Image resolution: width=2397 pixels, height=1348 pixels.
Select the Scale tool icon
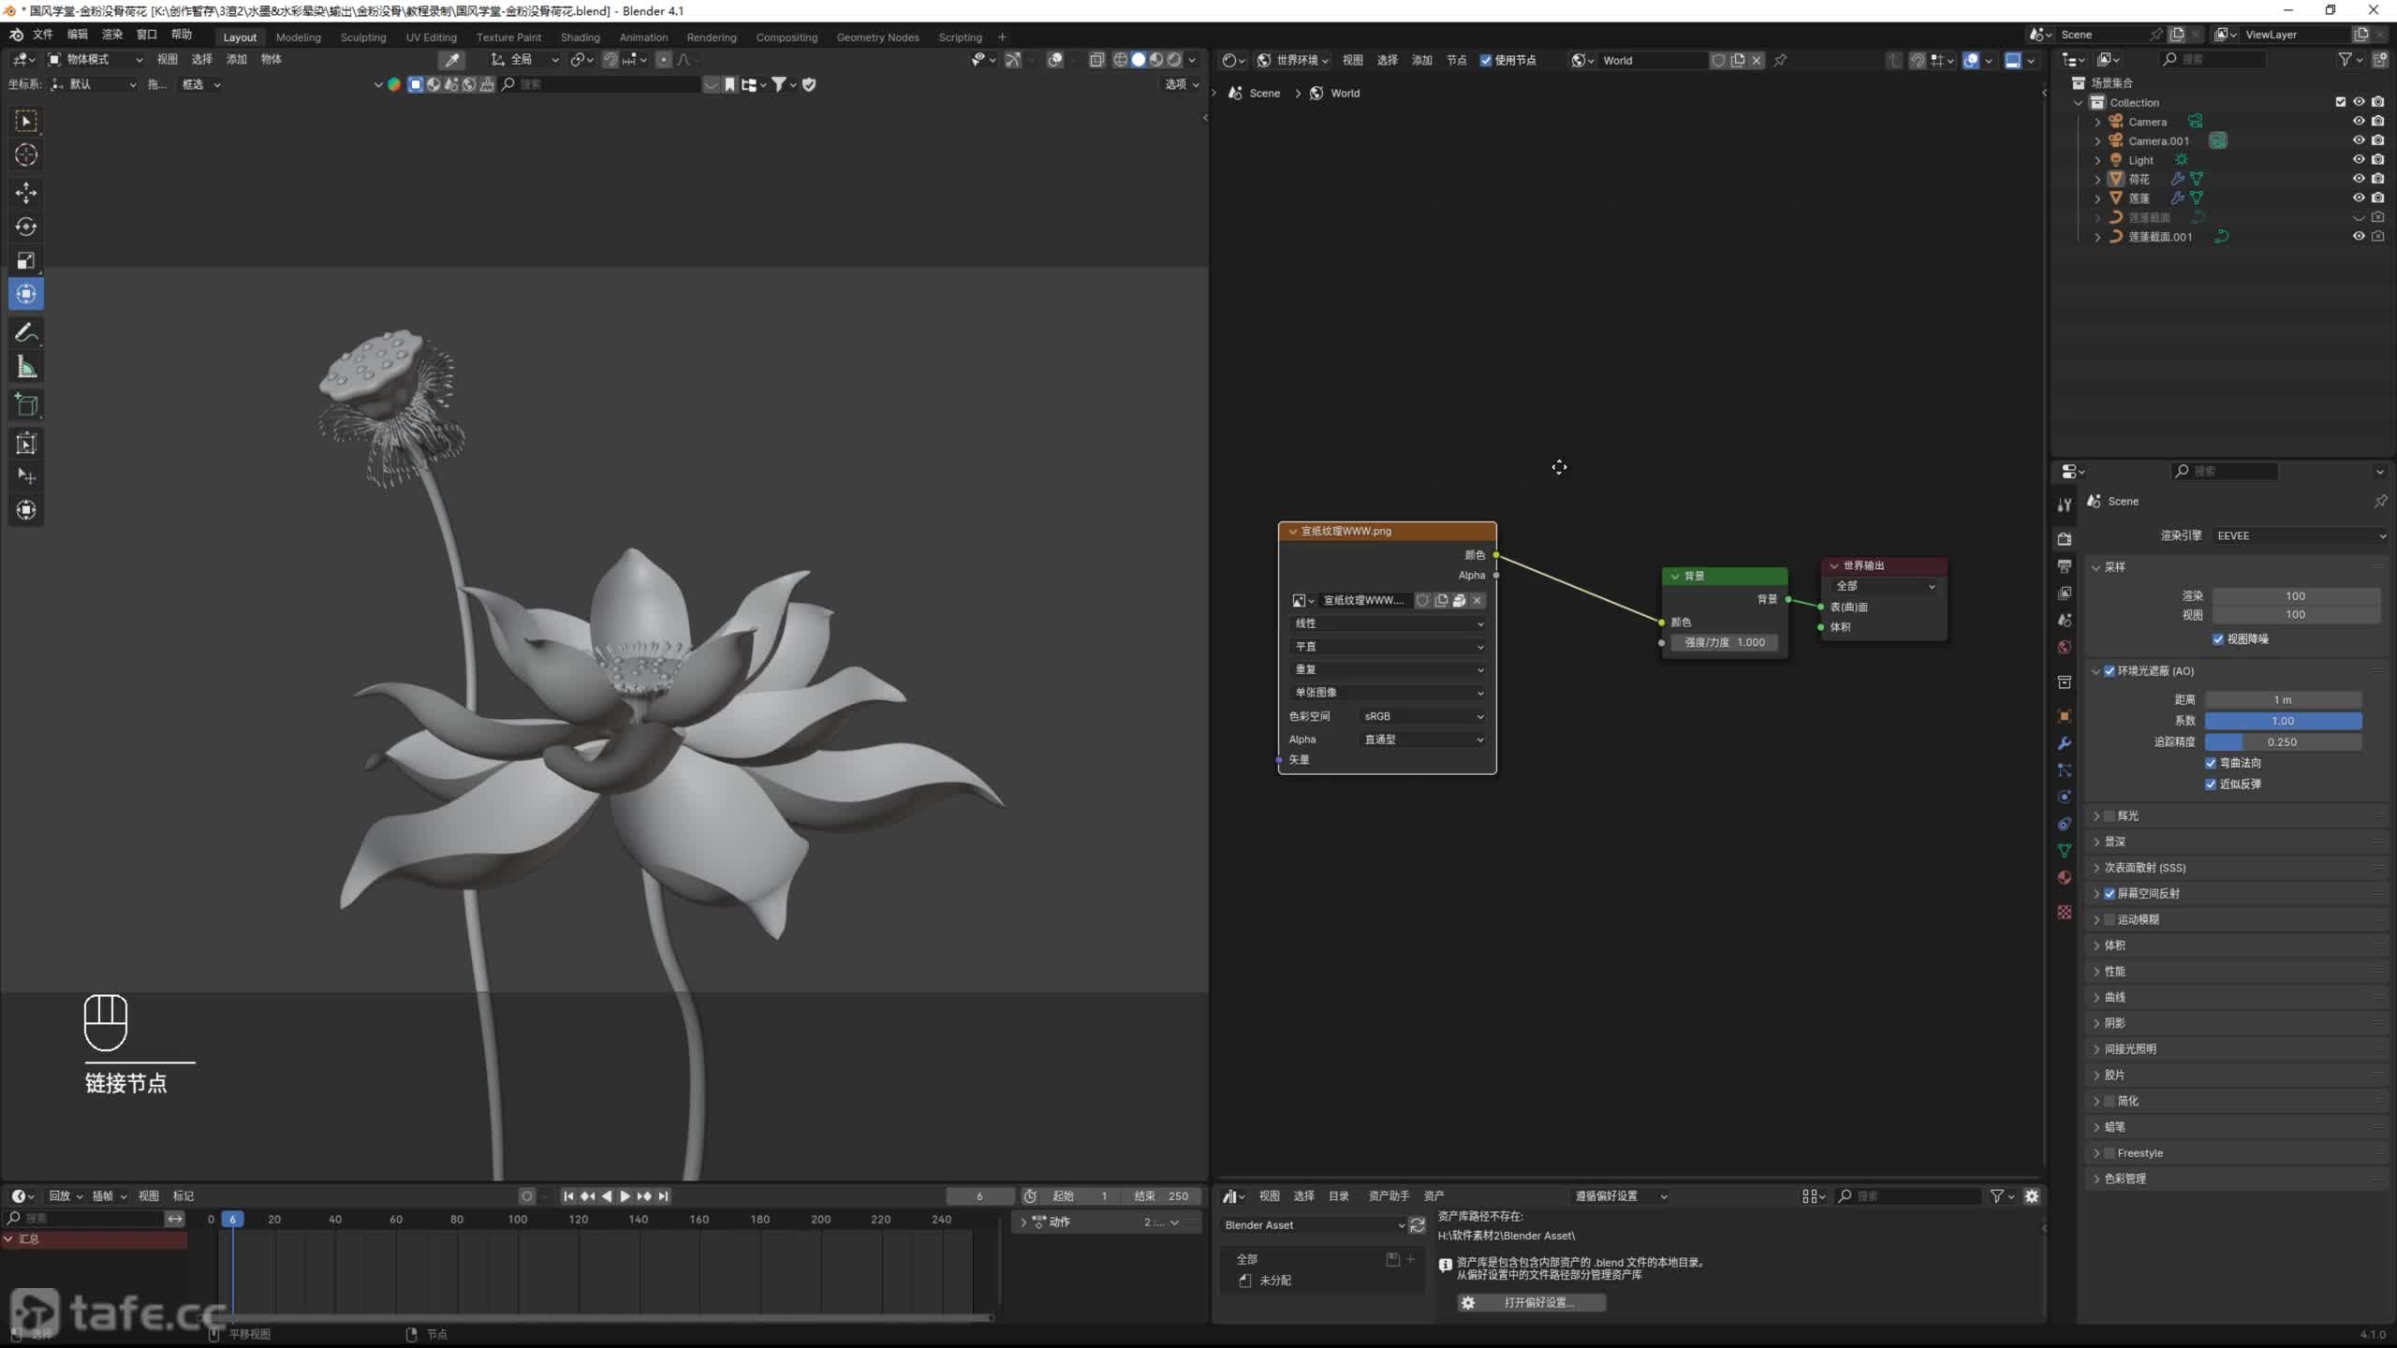tap(26, 260)
